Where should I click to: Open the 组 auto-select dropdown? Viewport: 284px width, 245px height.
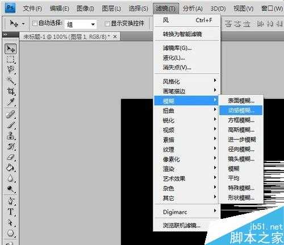[81, 24]
